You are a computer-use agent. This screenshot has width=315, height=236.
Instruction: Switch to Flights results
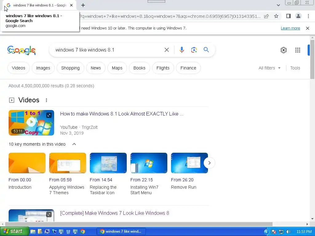[163, 68]
